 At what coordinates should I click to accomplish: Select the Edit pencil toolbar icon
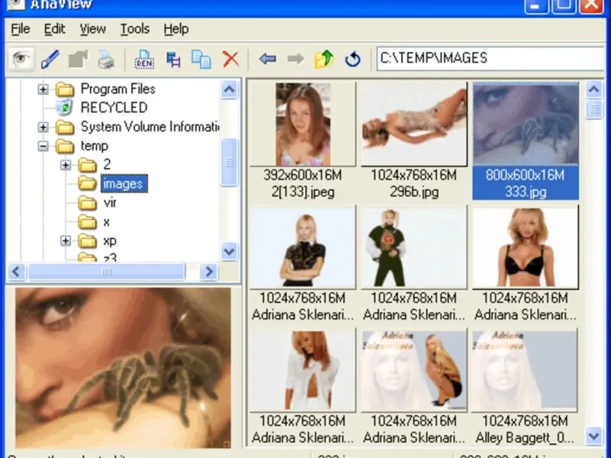[x=50, y=60]
